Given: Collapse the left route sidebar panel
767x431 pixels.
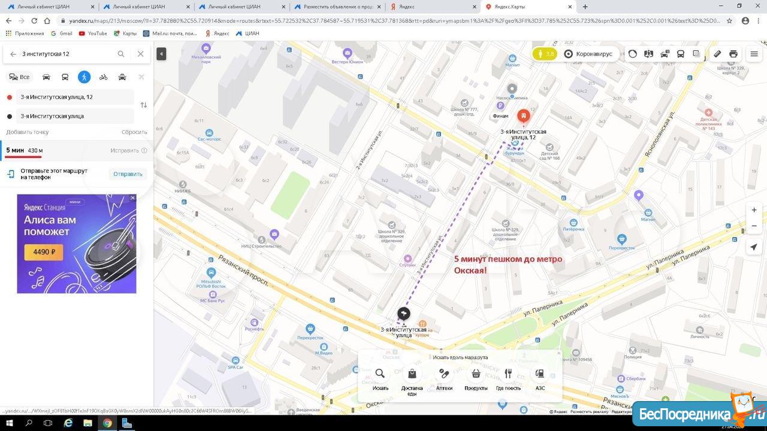Looking at the screenshot, I should pos(161,54).
